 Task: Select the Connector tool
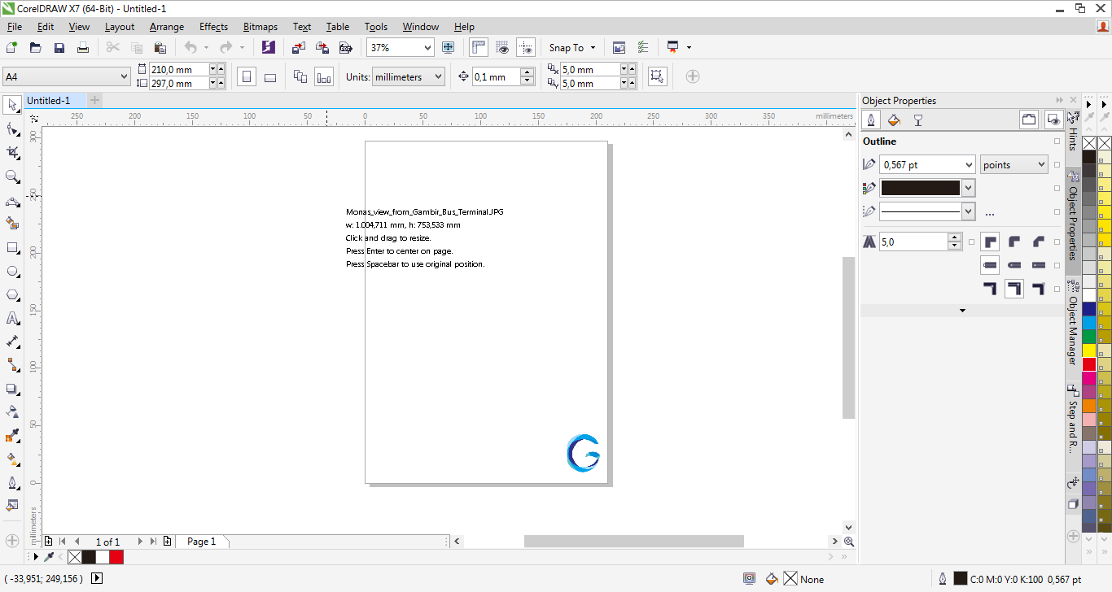click(x=12, y=365)
